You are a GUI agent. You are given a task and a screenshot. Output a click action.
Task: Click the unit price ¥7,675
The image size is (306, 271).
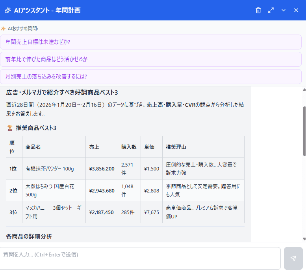coord(152,212)
